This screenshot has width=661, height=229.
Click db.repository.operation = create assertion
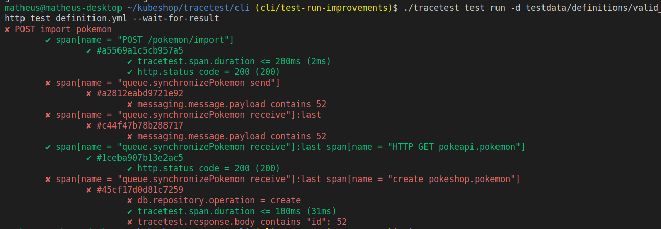coord(219,200)
